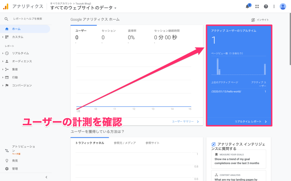Select オーディエンス label in the sidebar

22,61
